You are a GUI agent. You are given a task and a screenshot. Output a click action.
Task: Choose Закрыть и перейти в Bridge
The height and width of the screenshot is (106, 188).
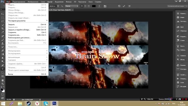pyautogui.click(x=27, y=30)
